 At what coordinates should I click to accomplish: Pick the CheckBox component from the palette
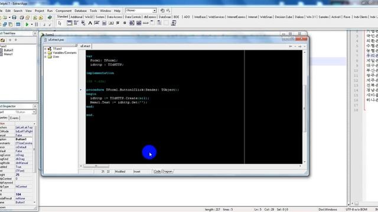pos(118,23)
